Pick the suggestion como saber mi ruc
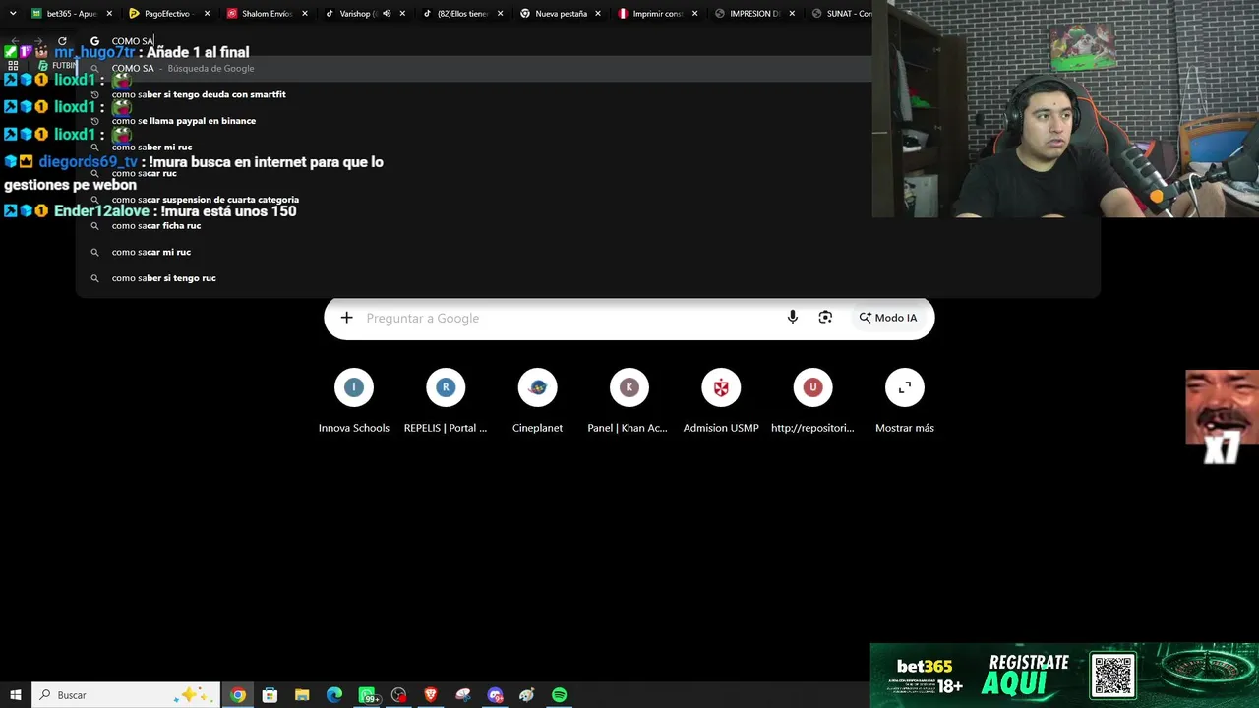Screen dimensions: 1259x708 click(587, 147)
